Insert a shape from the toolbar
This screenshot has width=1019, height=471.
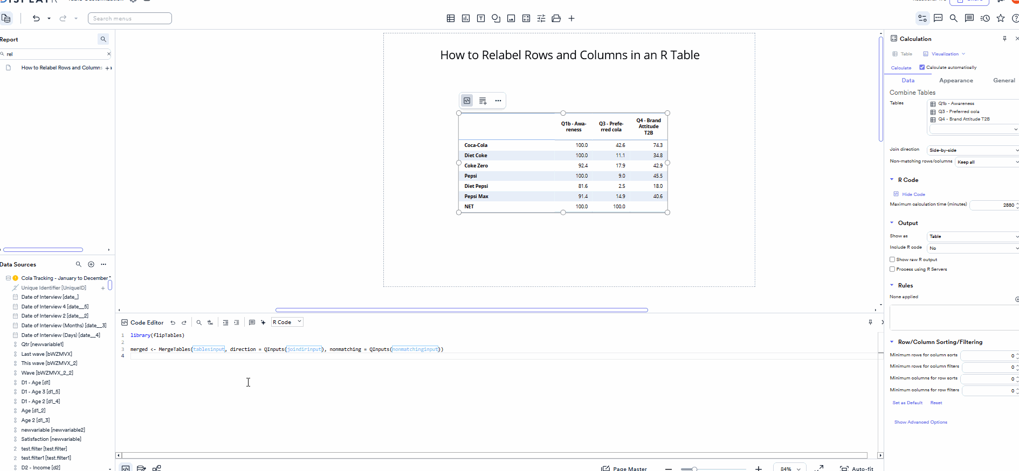496,18
